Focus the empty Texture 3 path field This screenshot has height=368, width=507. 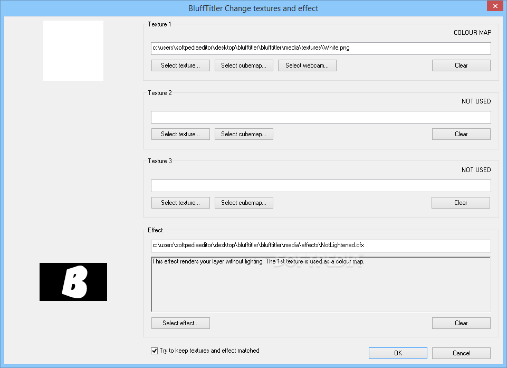[x=321, y=186]
